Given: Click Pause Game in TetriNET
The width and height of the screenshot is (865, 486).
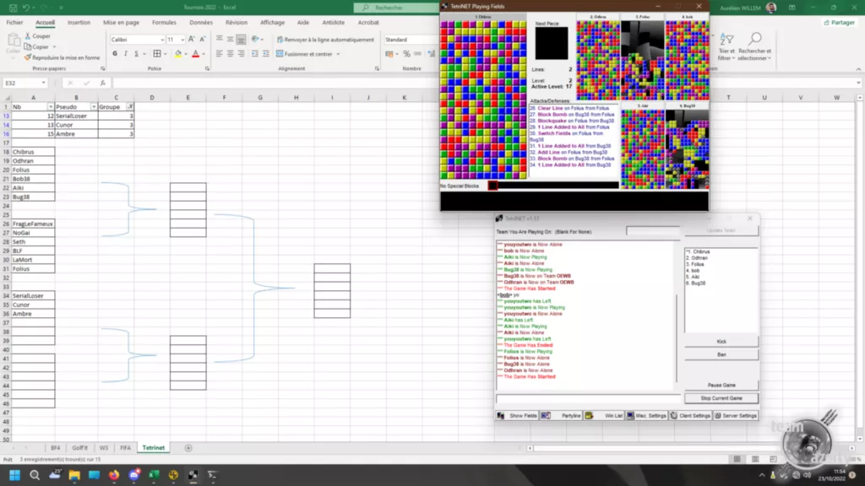Looking at the screenshot, I should 721,385.
